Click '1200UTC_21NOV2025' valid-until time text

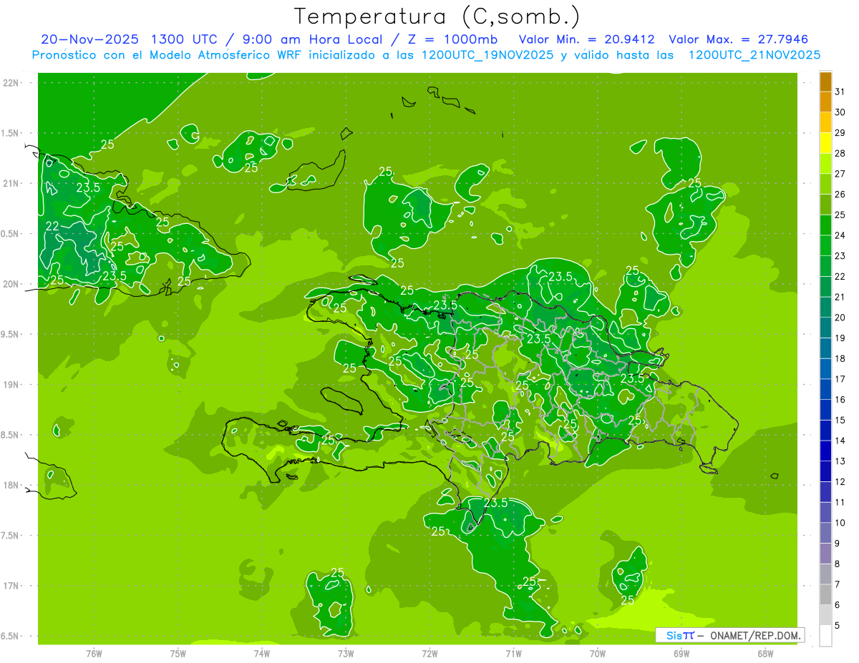[x=754, y=55]
